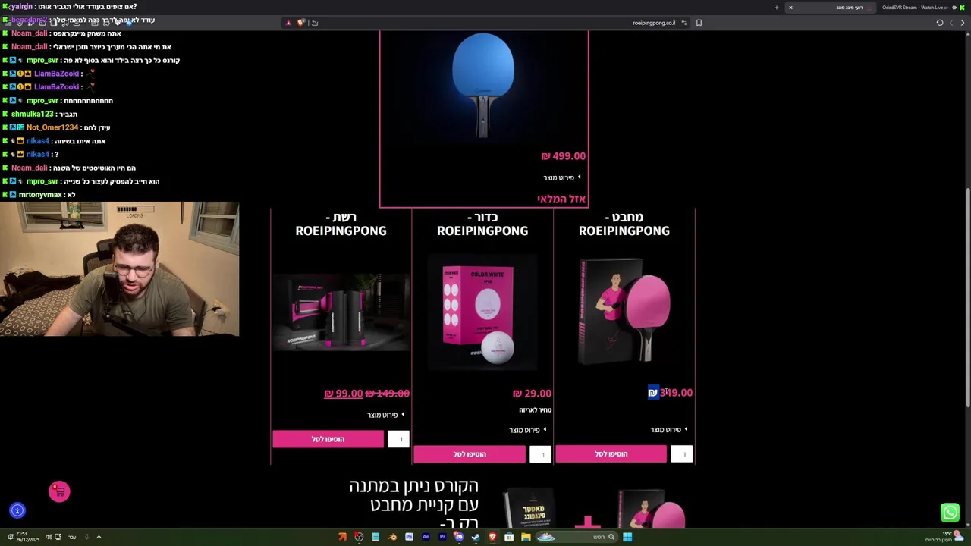Add the ROEIPINGPONG ball to cart
The height and width of the screenshot is (546, 971).
pyautogui.click(x=470, y=454)
